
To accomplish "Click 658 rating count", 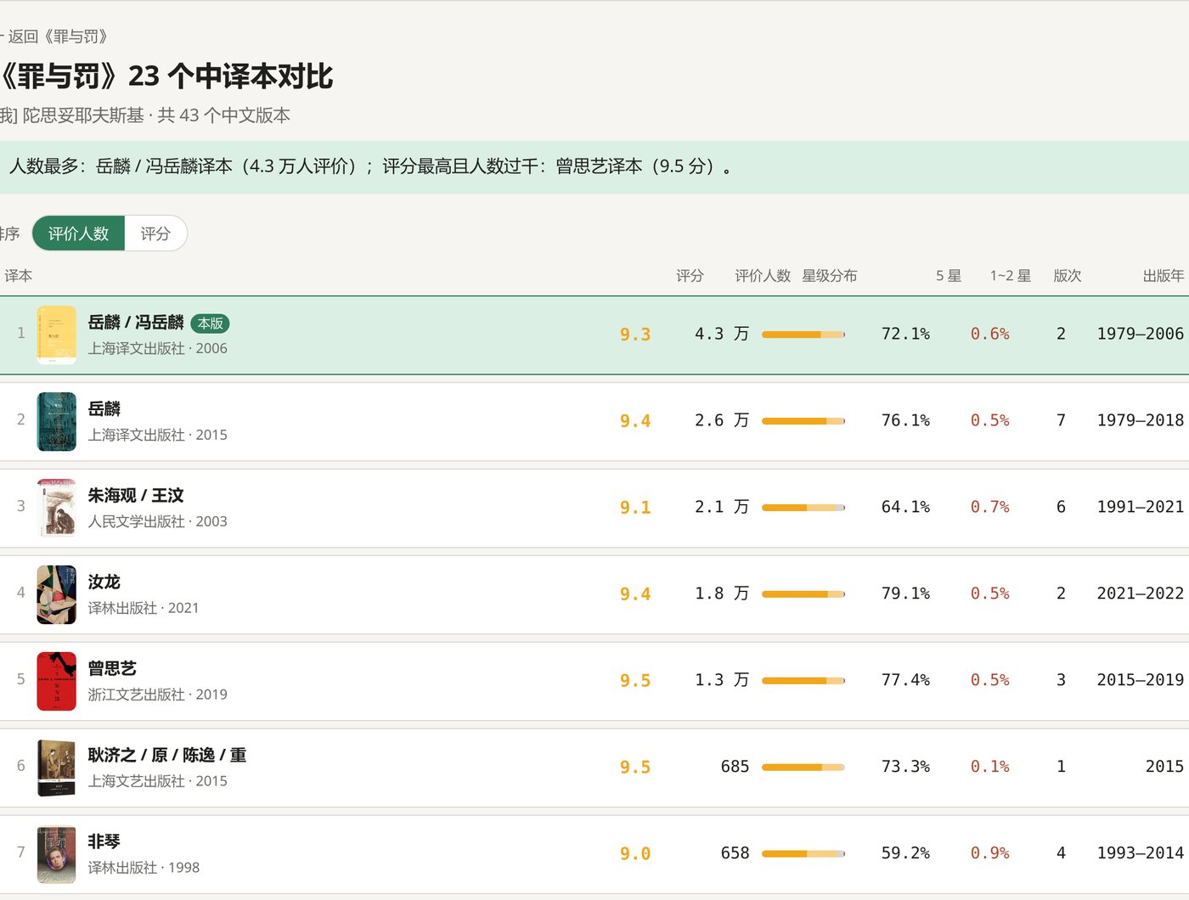I will (735, 853).
